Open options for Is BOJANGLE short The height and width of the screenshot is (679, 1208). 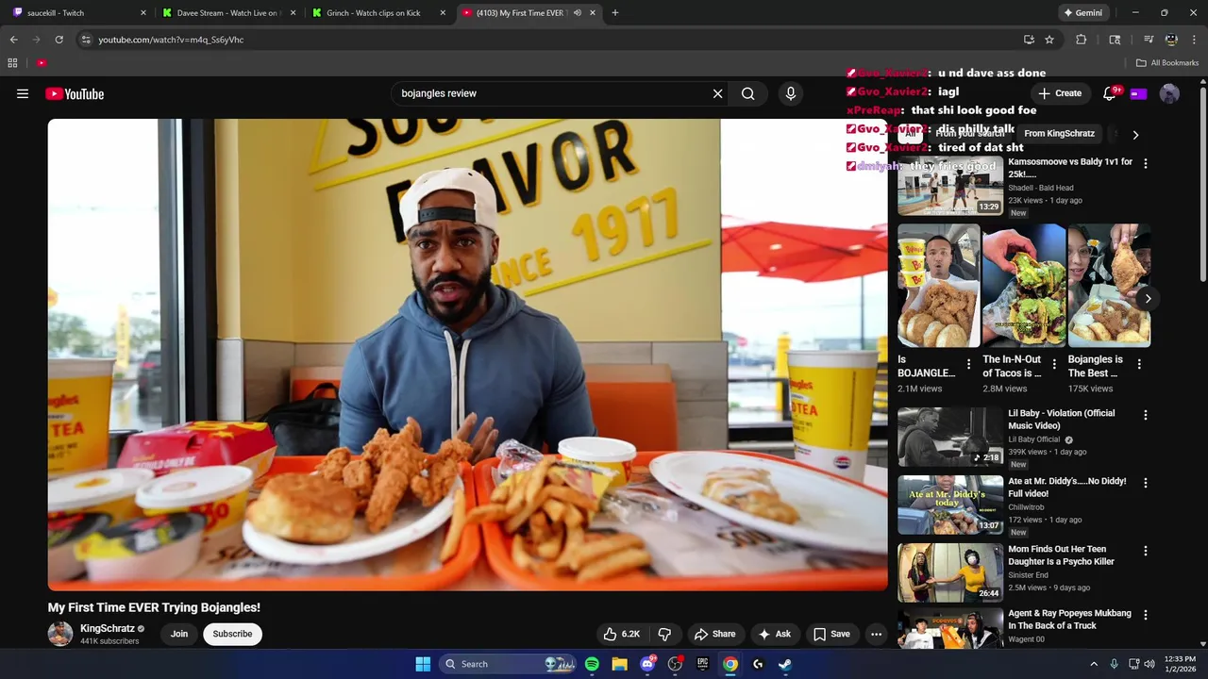(x=968, y=364)
